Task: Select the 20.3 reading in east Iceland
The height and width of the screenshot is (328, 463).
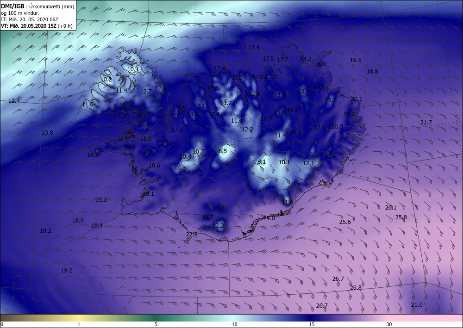Action: pos(337,127)
